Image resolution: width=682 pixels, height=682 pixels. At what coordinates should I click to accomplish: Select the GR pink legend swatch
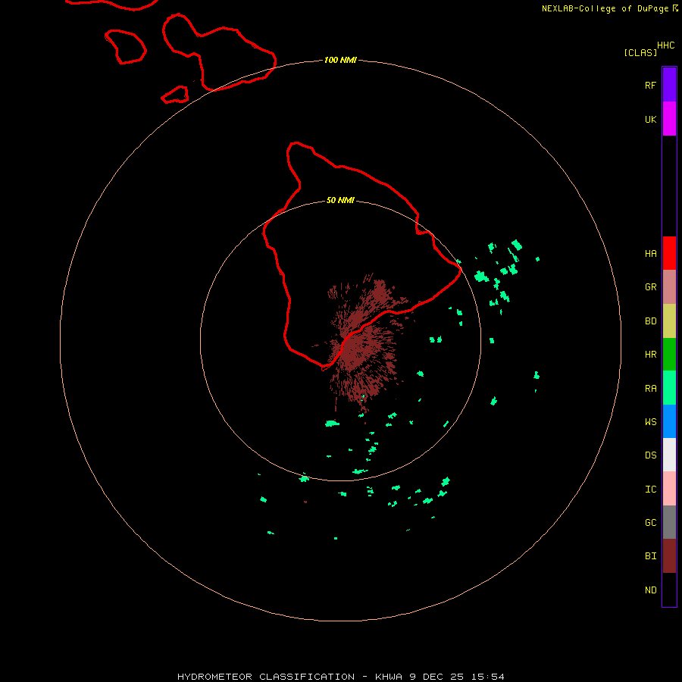click(669, 287)
